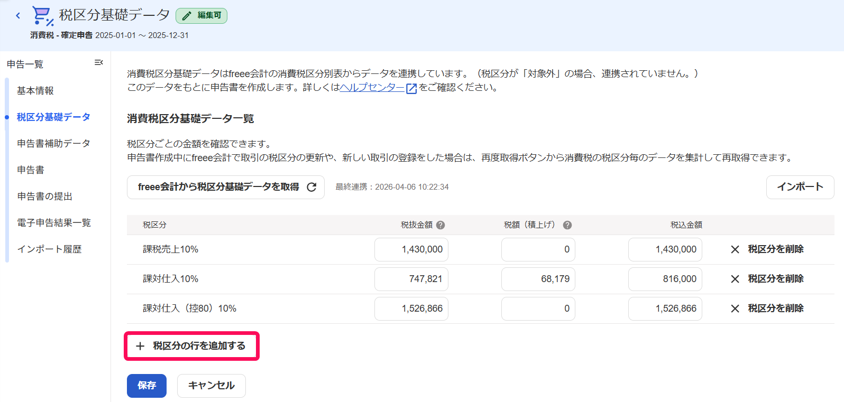Click the pencil icon in 編集可 badge
This screenshot has width=844, height=402.
coord(186,16)
